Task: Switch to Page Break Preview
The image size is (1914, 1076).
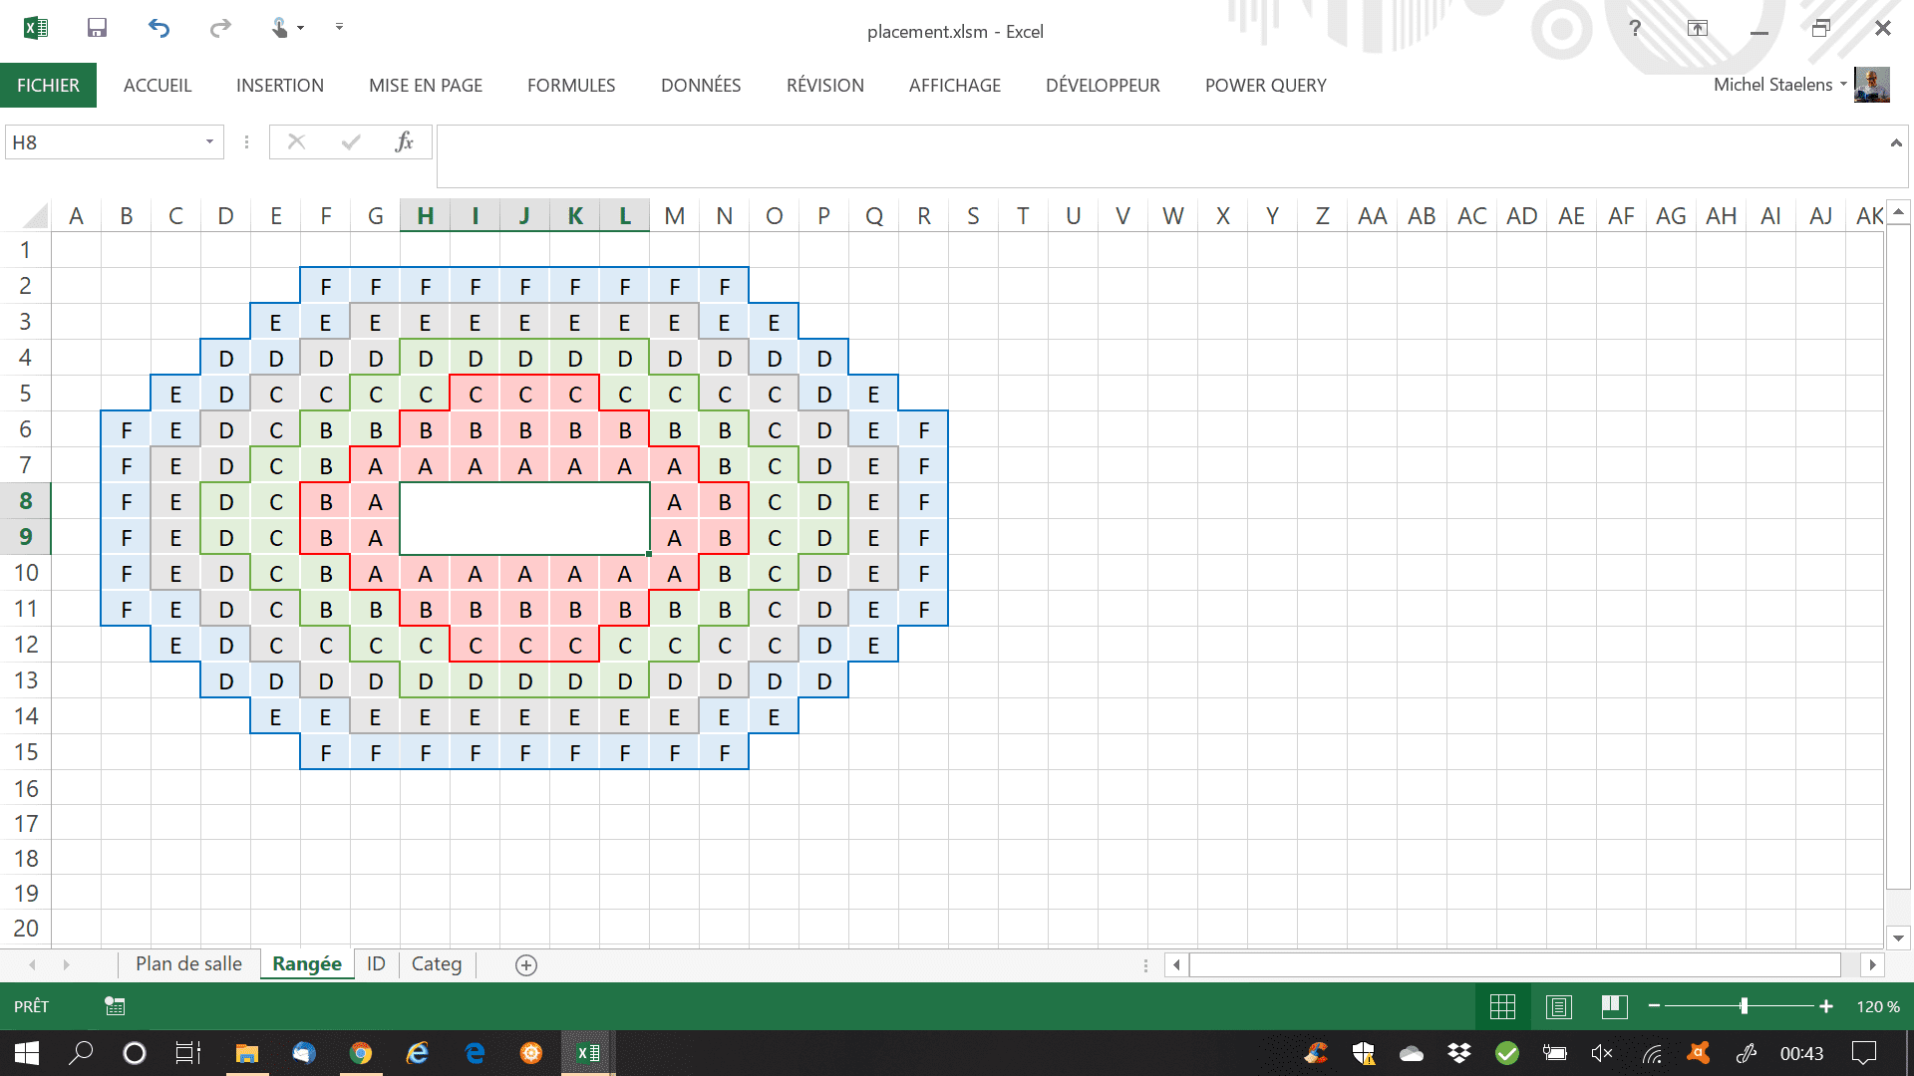Action: (1614, 1006)
